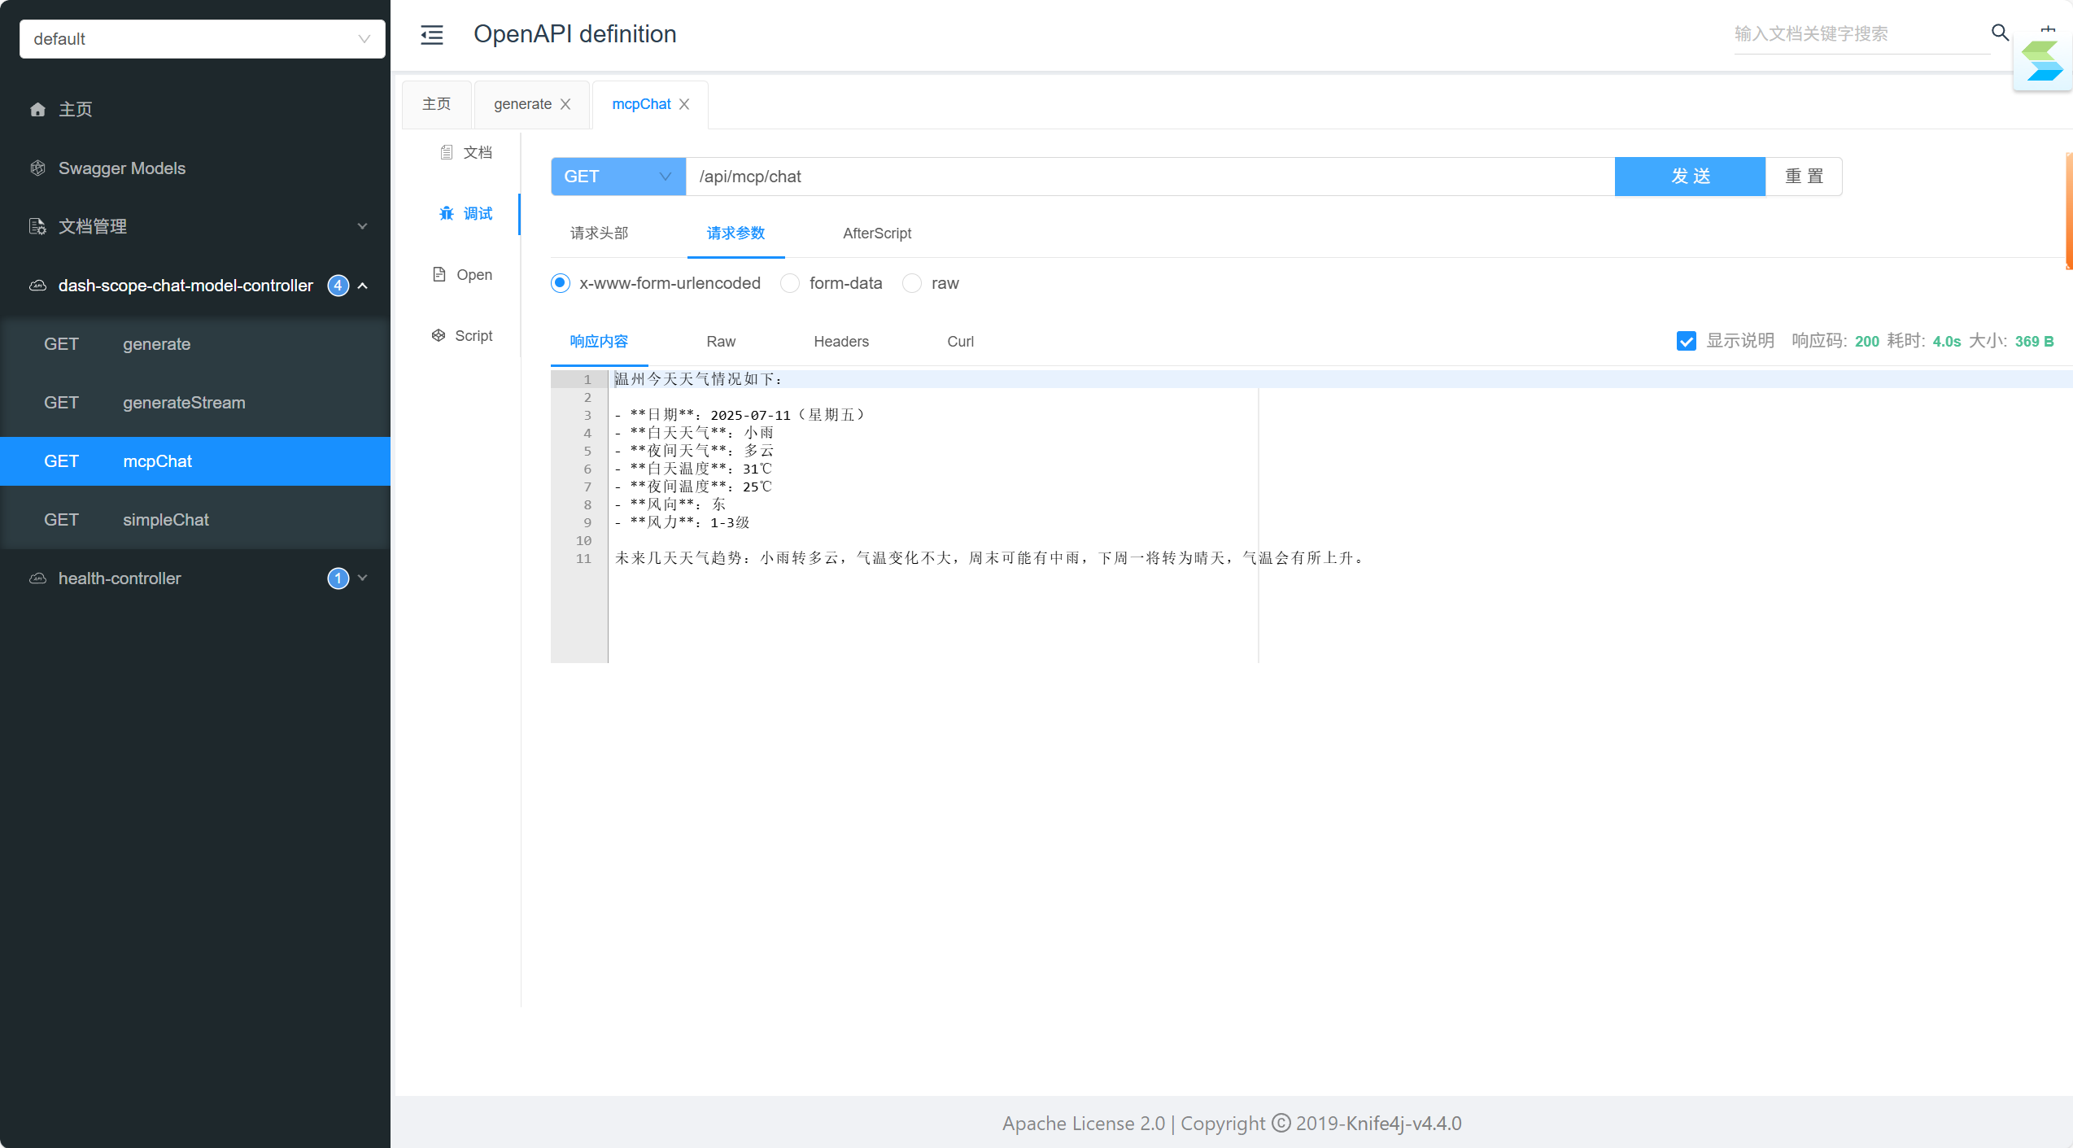Click the sidebar collapse menu icon
The image size is (2073, 1148).
point(431,34)
